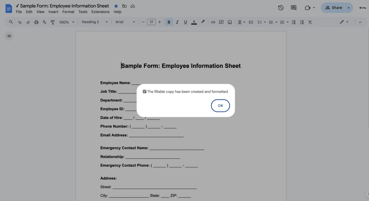Click the move to folder icon
Screen dimensions: 369x201
[x=124, y=6]
